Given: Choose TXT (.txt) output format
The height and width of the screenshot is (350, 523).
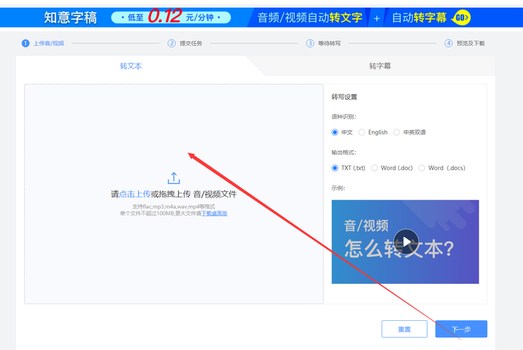Looking at the screenshot, I should point(335,168).
